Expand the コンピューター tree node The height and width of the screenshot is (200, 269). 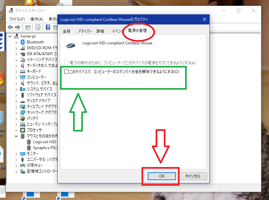(x=16, y=78)
